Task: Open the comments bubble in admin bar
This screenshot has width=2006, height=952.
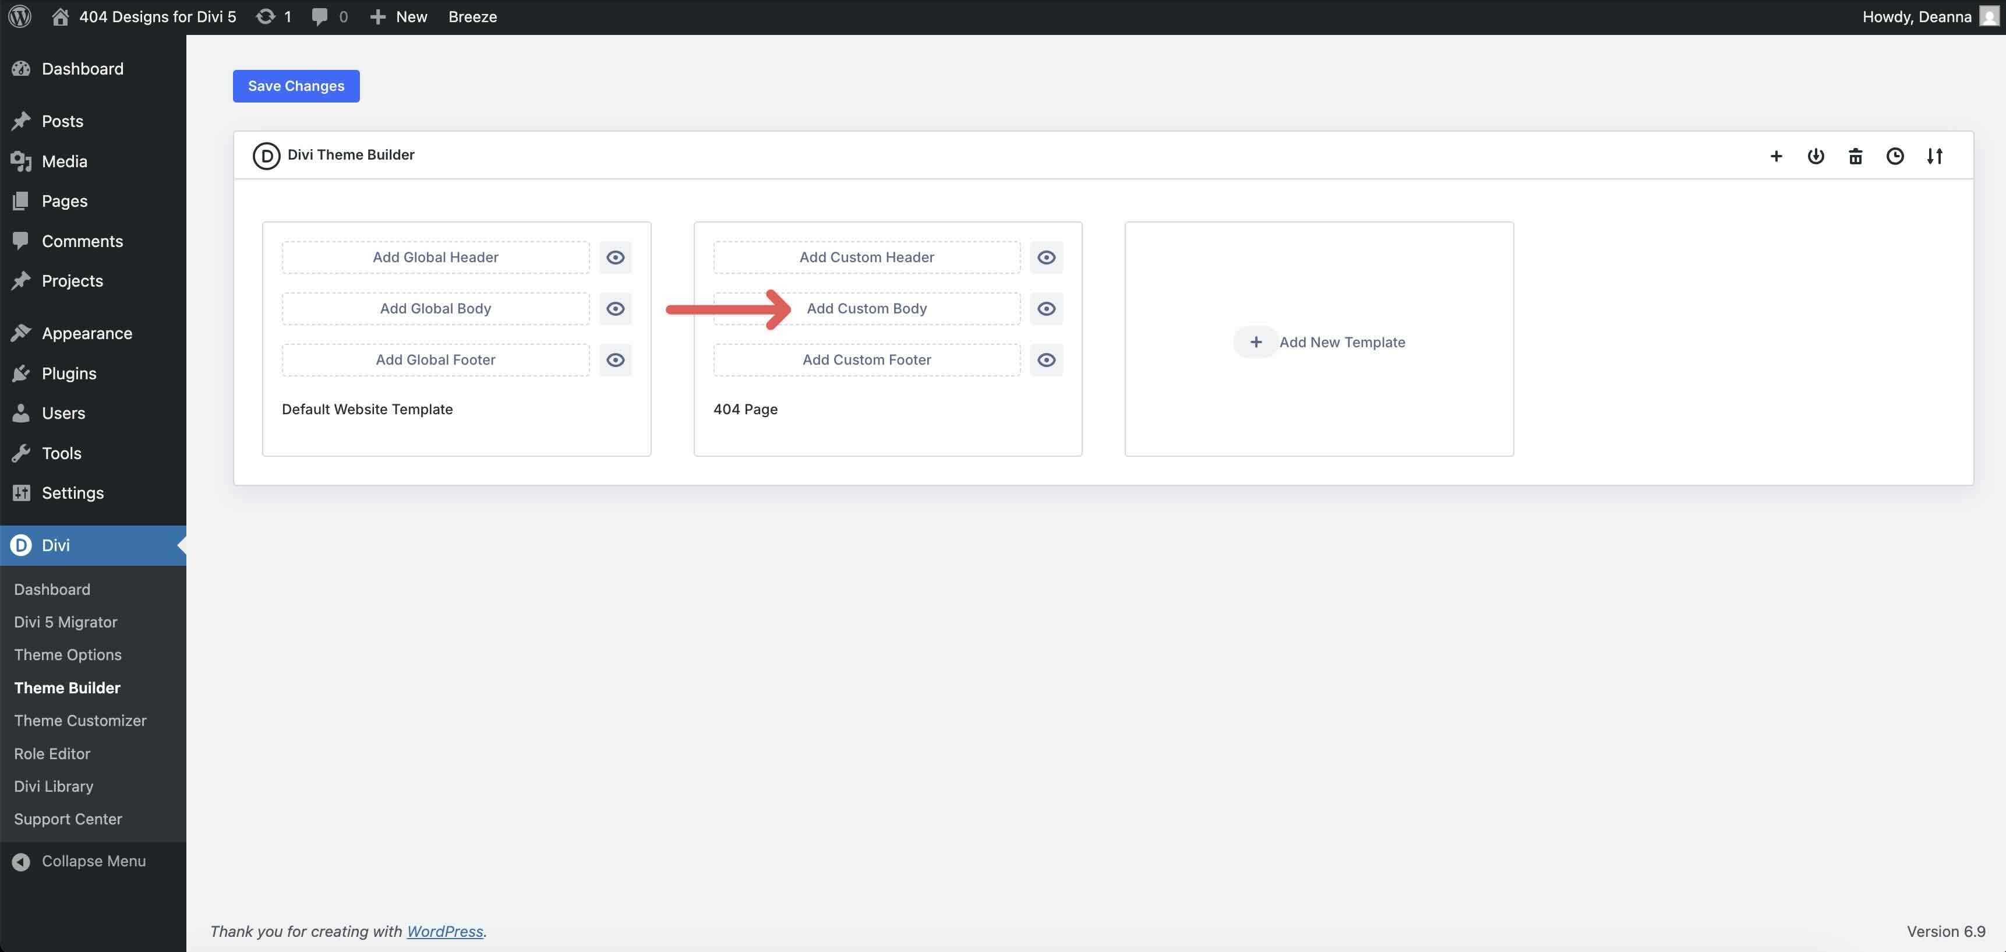Action: tap(329, 16)
